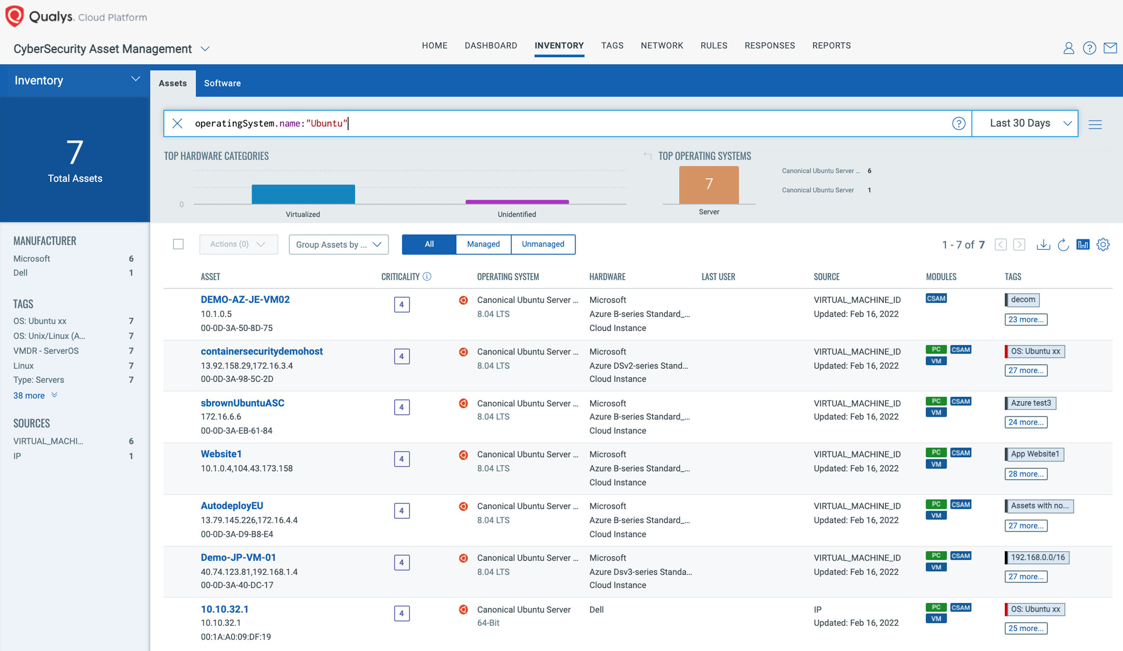Screen dimensions: 1123x651
Task: Open asset DEMO-AZ-JE-VM02
Action: (x=245, y=300)
